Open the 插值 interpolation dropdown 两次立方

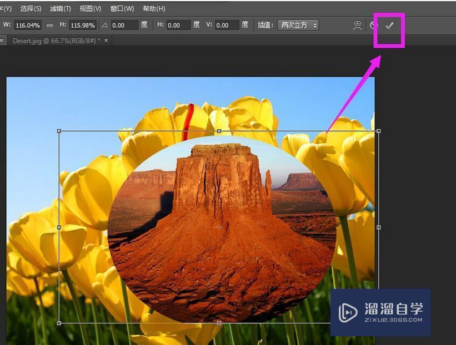298,26
